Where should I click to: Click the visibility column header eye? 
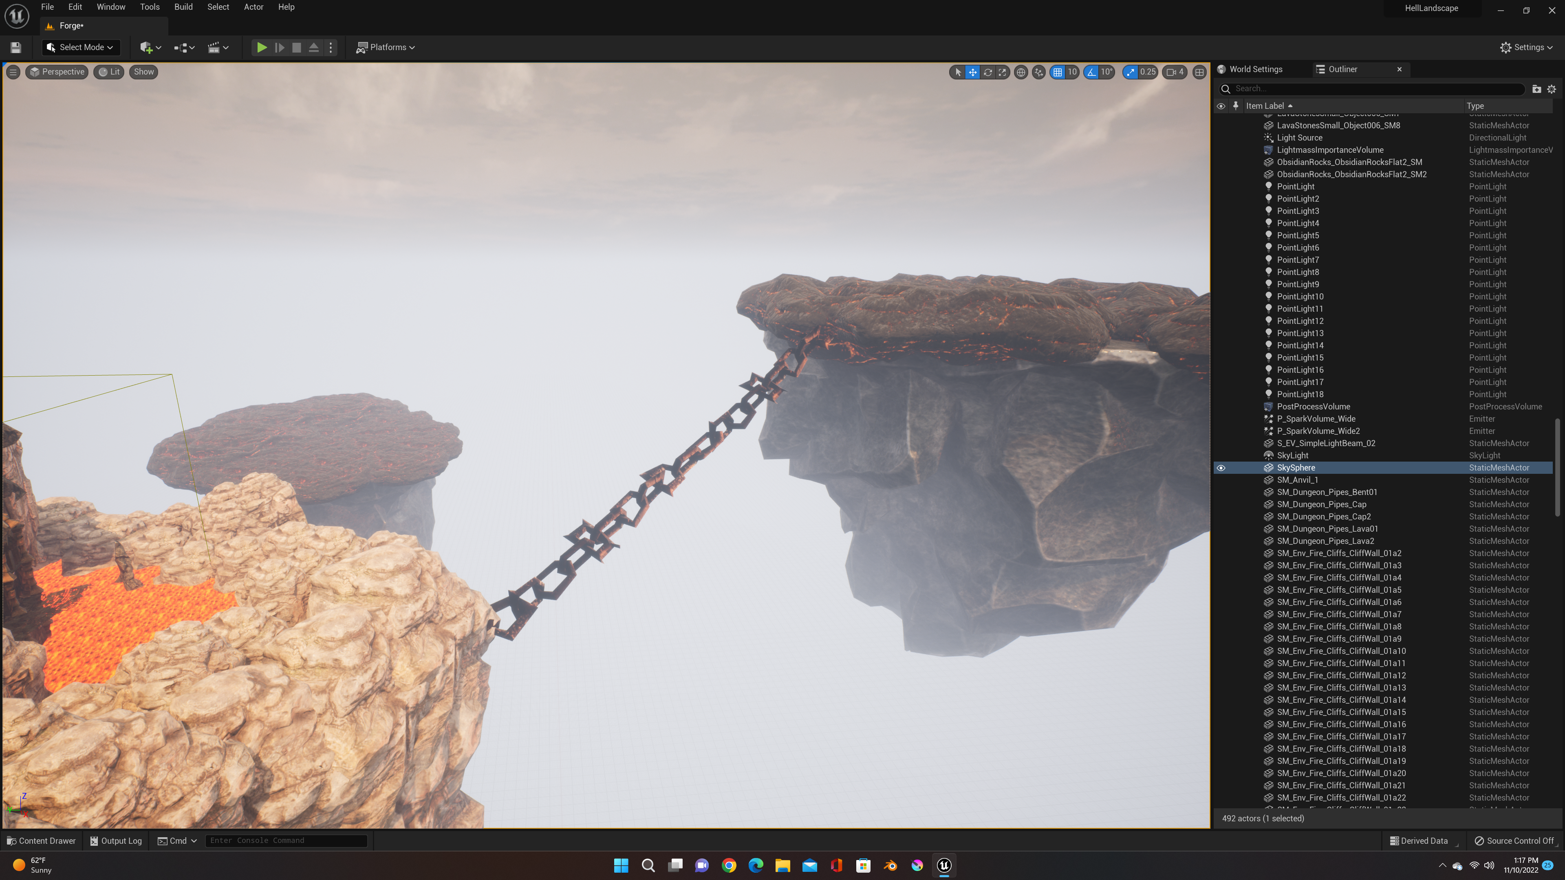pos(1221,106)
